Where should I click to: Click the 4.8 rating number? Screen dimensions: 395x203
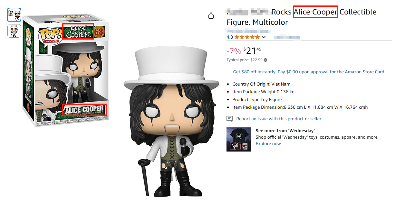pyautogui.click(x=230, y=37)
